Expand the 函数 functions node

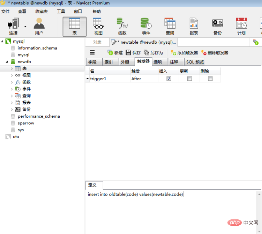(12, 82)
